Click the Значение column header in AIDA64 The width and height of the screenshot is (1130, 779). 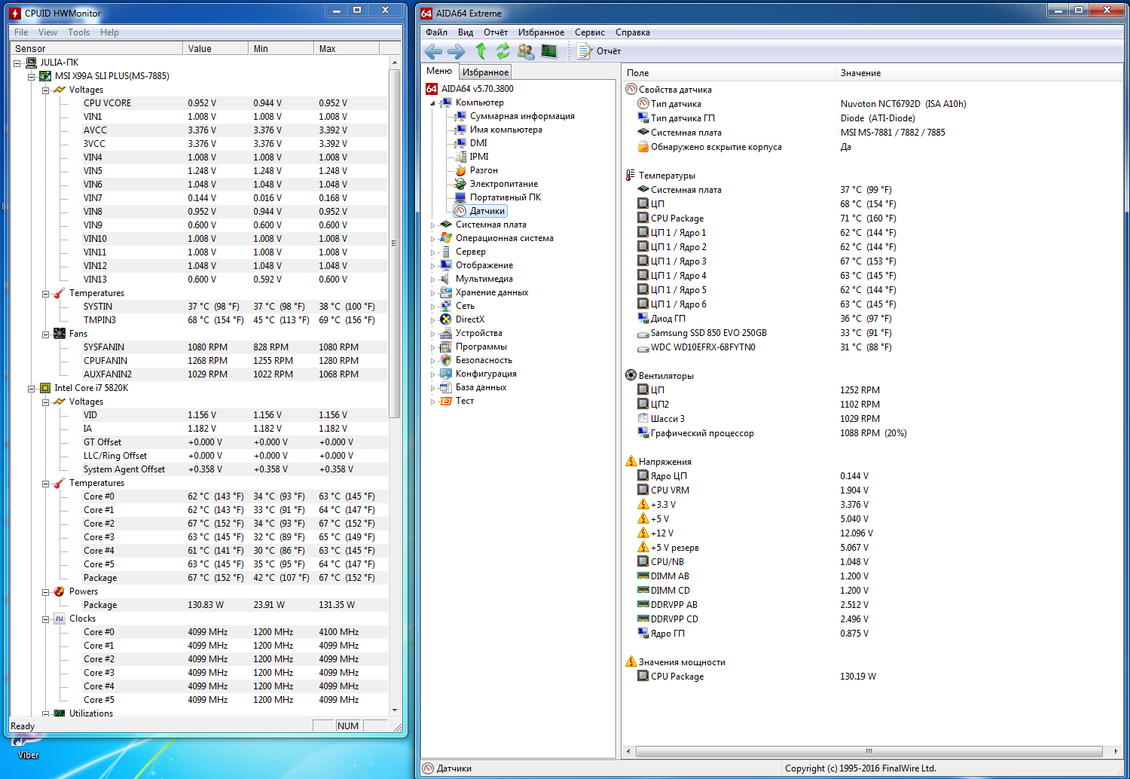point(979,73)
